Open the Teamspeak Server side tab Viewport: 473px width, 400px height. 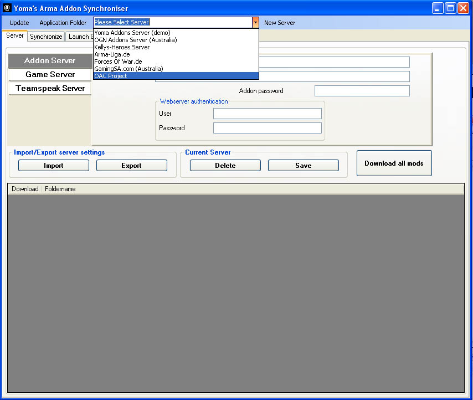click(x=50, y=88)
